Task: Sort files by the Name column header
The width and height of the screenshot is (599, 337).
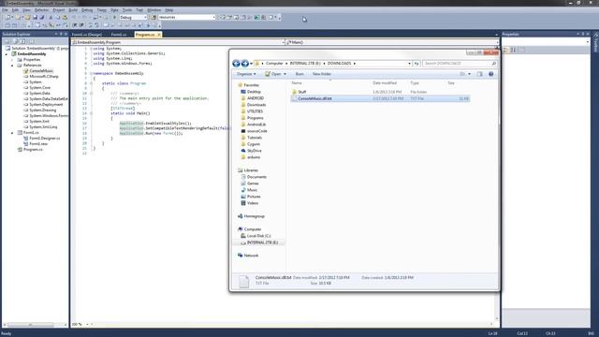Action: coord(297,83)
